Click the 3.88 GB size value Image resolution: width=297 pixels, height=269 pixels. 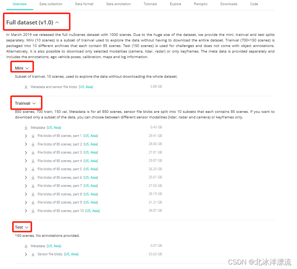point(156,87)
